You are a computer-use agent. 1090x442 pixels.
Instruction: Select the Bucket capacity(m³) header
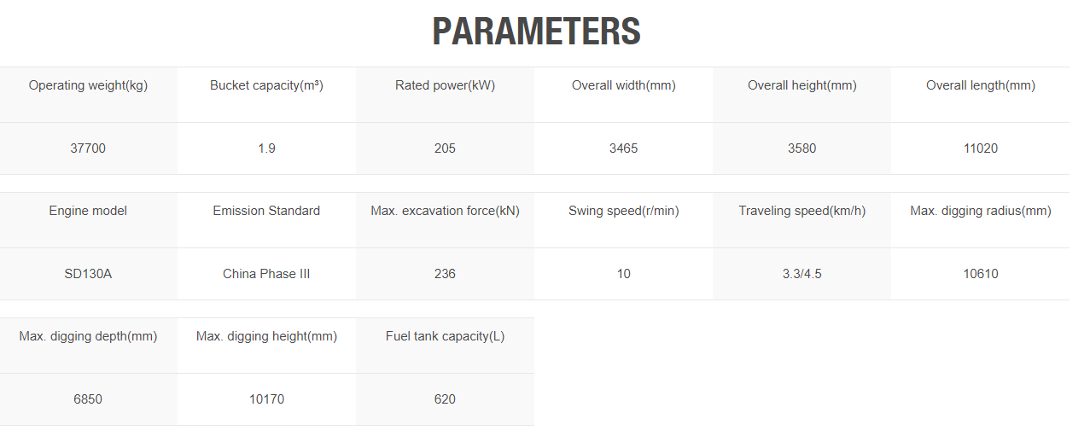pyautogui.click(x=266, y=85)
